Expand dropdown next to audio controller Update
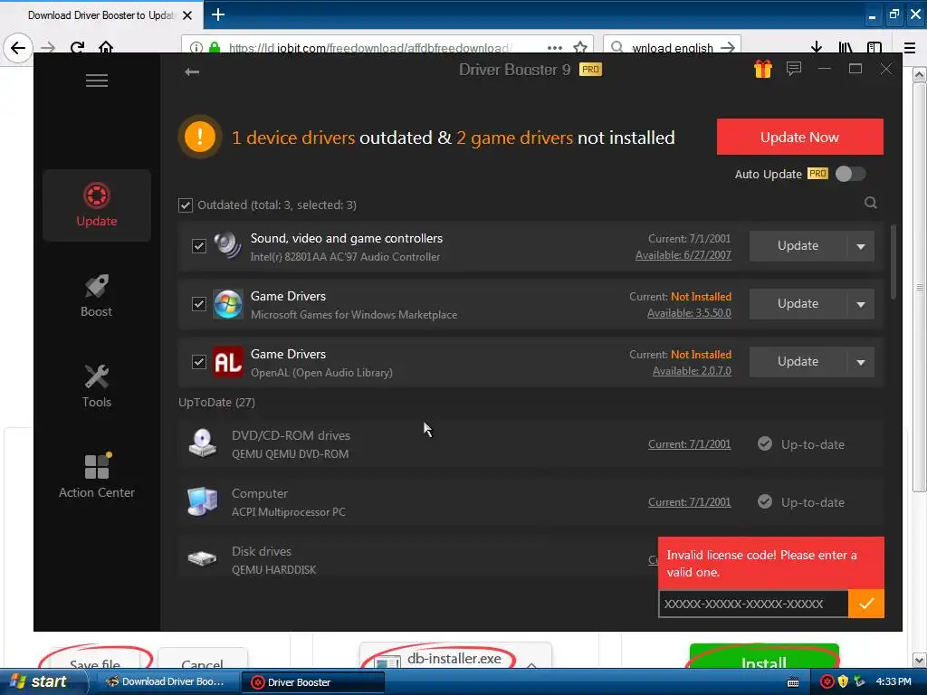 pyautogui.click(x=861, y=246)
